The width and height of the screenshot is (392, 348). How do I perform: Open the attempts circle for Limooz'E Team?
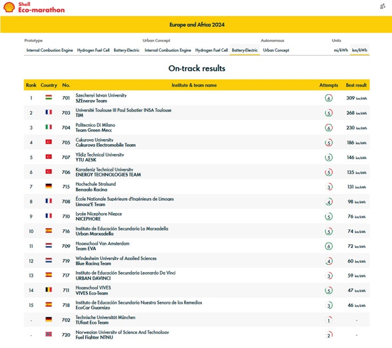click(x=328, y=202)
